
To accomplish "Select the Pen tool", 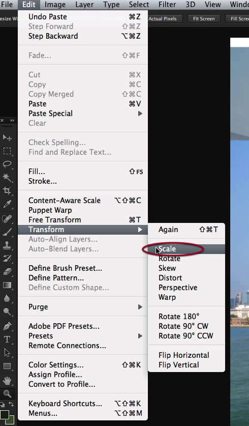I will (x=7, y=326).
